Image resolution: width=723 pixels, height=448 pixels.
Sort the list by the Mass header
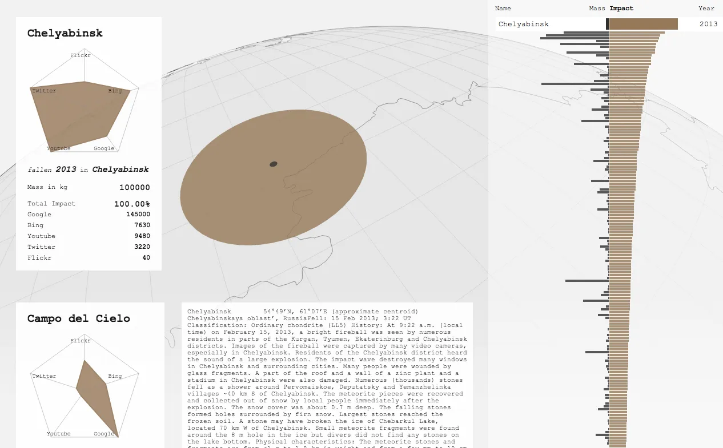597,9
